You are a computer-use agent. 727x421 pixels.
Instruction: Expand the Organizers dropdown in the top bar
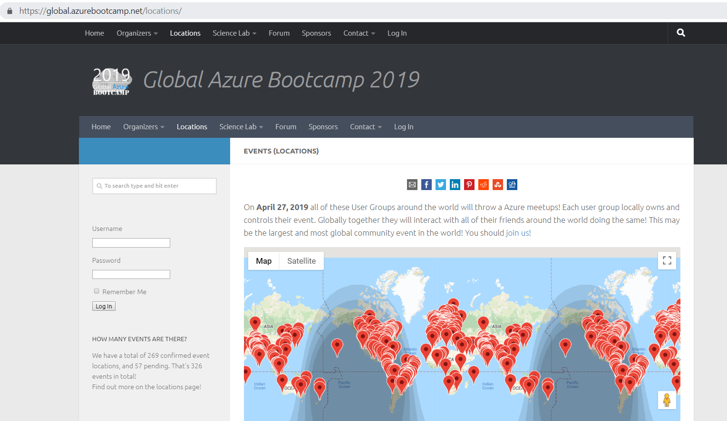pyautogui.click(x=137, y=33)
